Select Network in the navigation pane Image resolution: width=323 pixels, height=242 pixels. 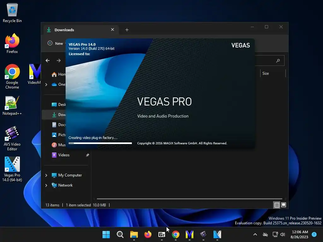click(62, 185)
